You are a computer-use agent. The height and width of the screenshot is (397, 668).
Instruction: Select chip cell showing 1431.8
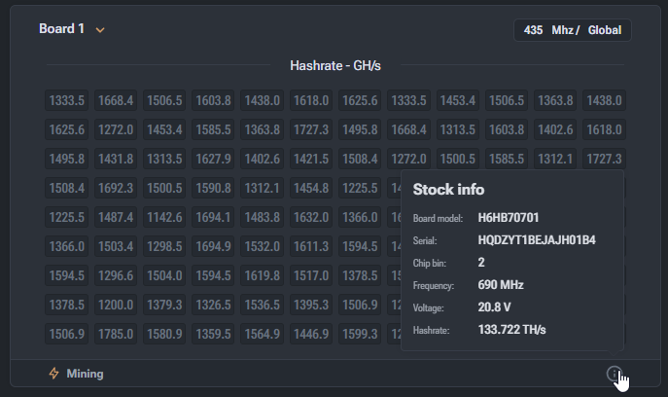pos(116,159)
